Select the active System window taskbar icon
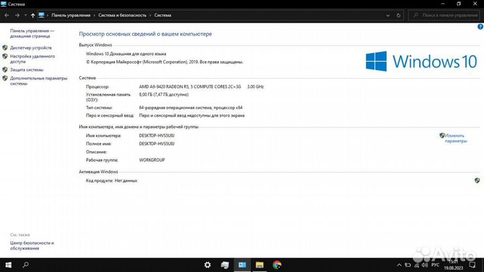The height and width of the screenshot is (272, 484). [x=242, y=265]
